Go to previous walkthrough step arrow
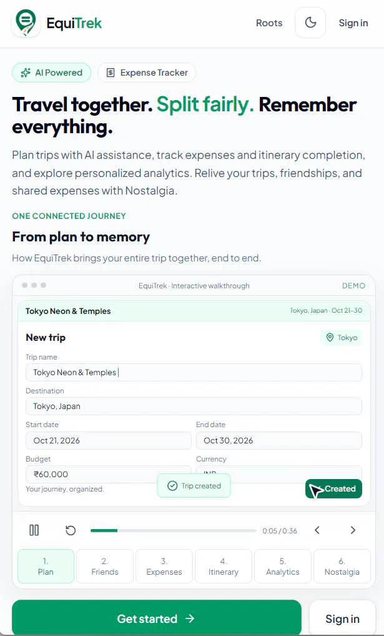The width and height of the screenshot is (384, 636). (x=317, y=530)
